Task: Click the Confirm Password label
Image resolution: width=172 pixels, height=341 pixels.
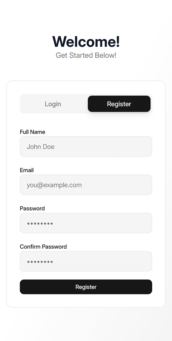Action: [43, 247]
